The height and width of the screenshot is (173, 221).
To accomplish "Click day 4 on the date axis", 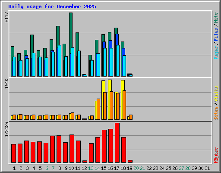I will (x=34, y=168).
